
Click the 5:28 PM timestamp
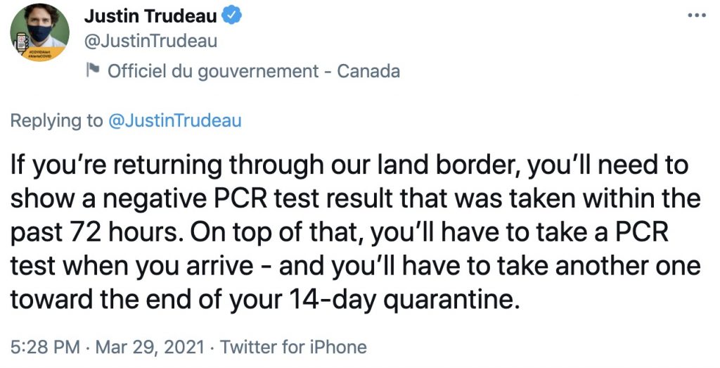[x=45, y=346]
